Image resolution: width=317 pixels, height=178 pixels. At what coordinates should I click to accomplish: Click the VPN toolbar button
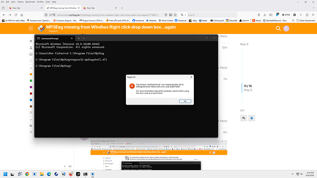[x=286, y=15]
